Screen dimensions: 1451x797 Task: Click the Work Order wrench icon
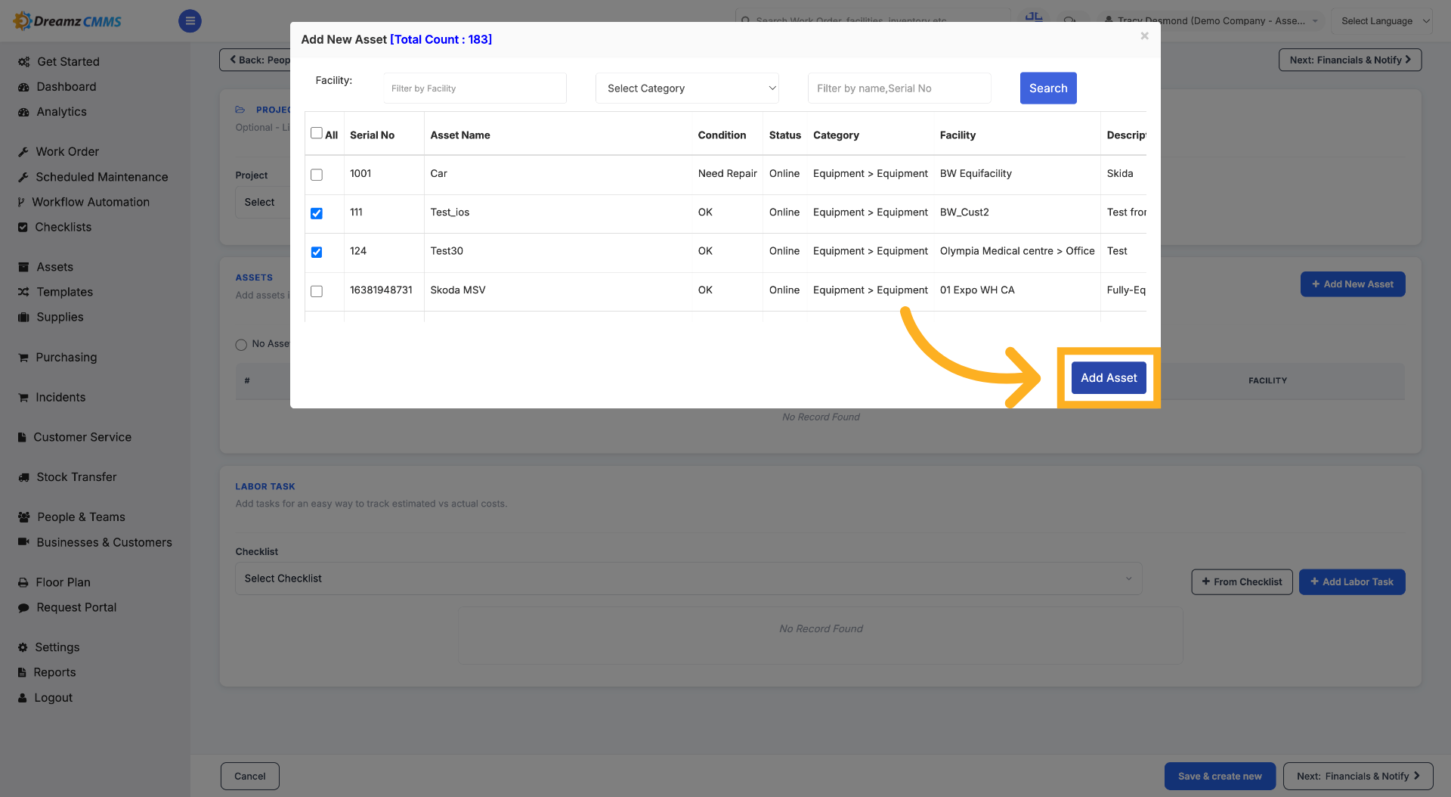(x=23, y=152)
